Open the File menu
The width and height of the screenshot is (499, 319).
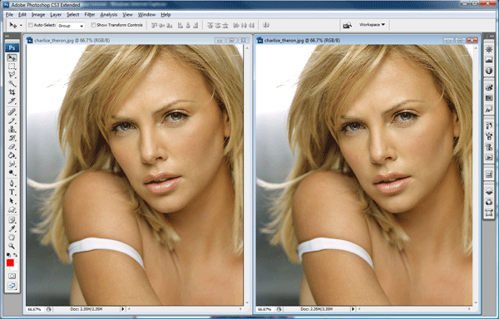[9, 15]
